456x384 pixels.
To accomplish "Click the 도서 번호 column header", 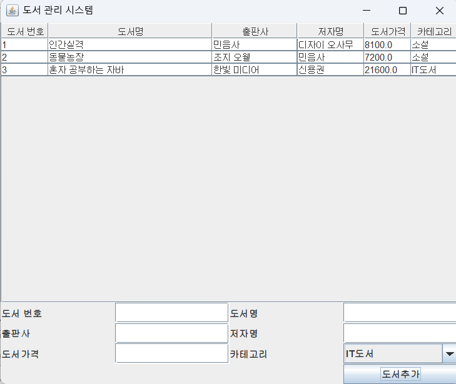I will (x=25, y=31).
